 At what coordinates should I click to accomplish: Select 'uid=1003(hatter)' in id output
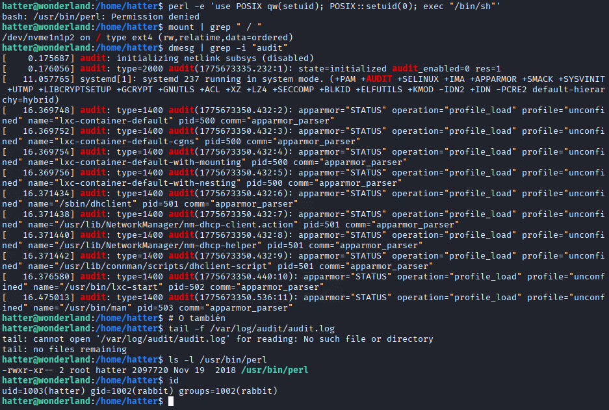(x=44, y=391)
